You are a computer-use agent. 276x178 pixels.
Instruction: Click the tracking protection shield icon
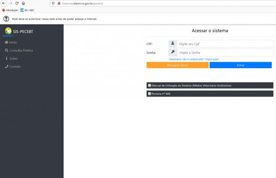(x=53, y=3)
